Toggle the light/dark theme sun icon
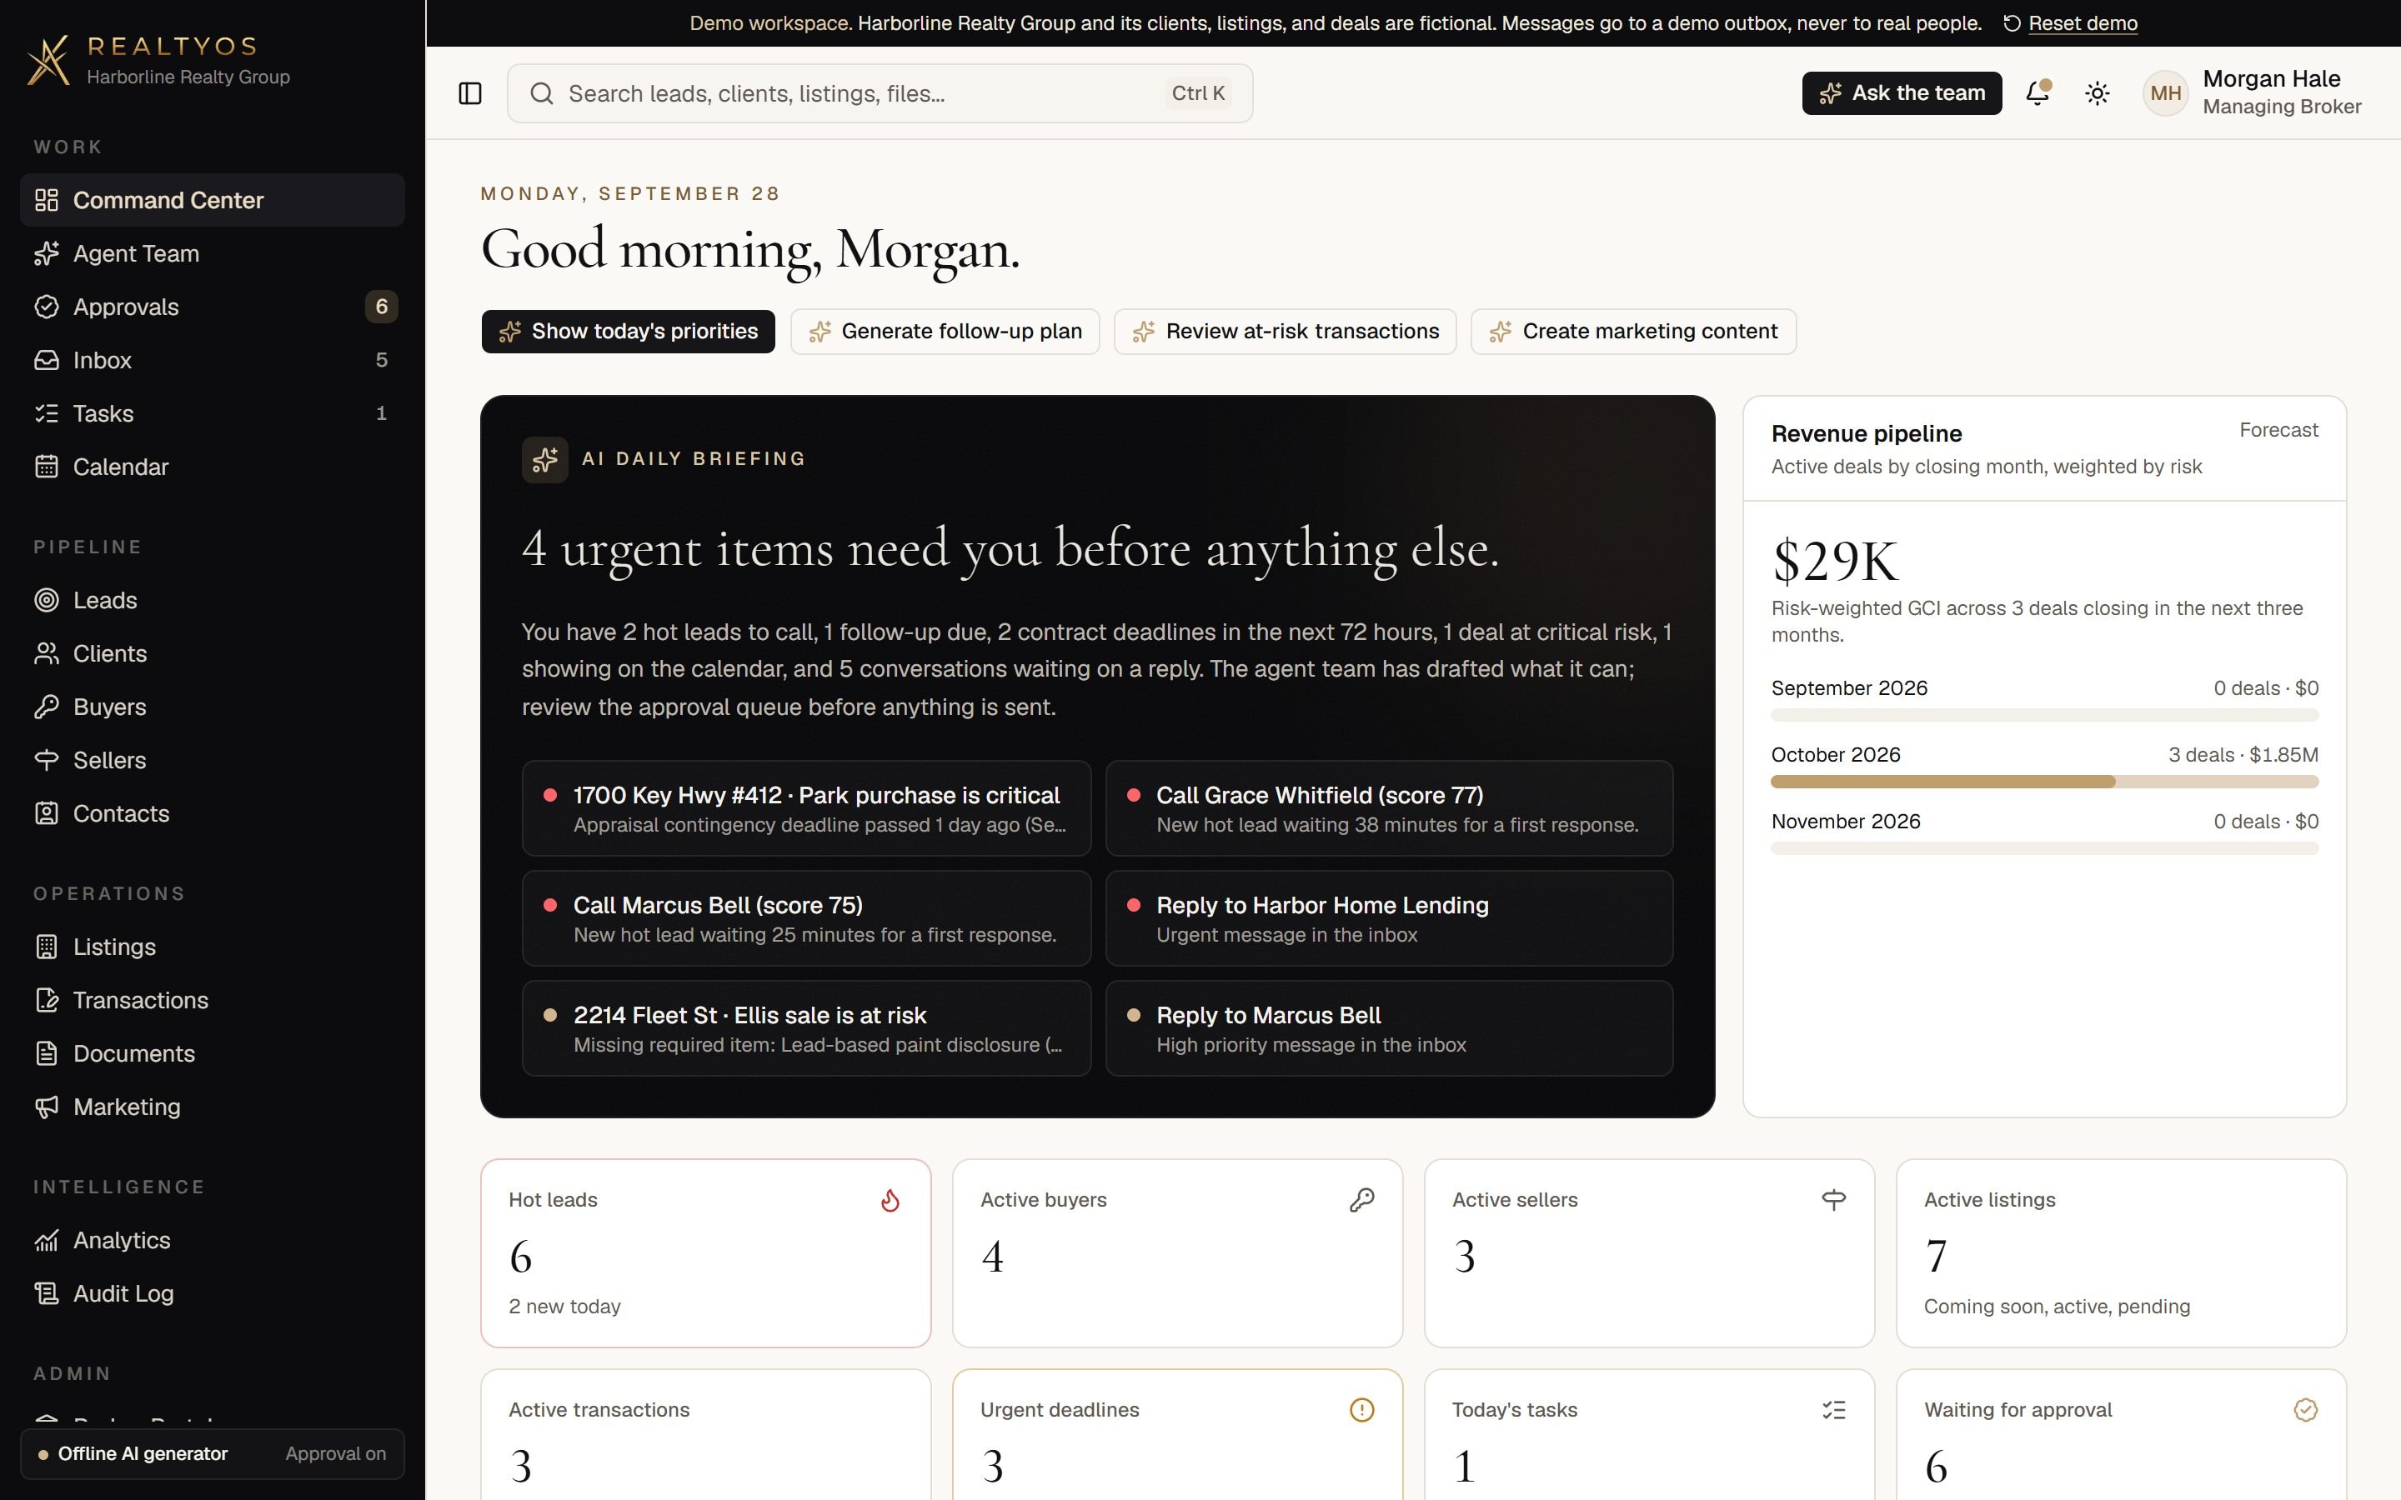Image resolution: width=2401 pixels, height=1500 pixels. coord(2097,93)
